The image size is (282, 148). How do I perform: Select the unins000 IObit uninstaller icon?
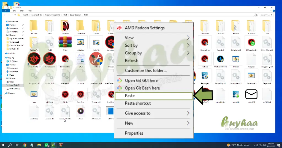coord(236,94)
